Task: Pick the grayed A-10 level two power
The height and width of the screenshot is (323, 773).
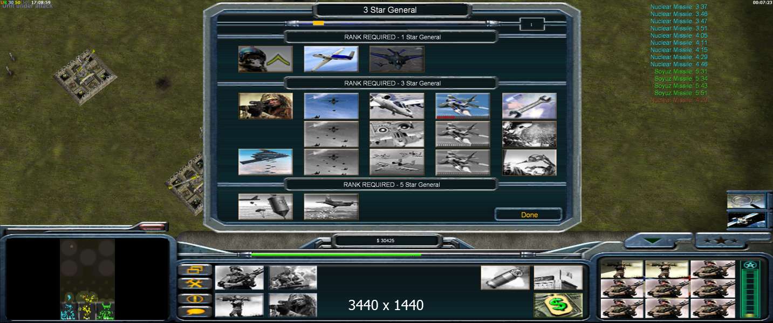Action: point(397,134)
